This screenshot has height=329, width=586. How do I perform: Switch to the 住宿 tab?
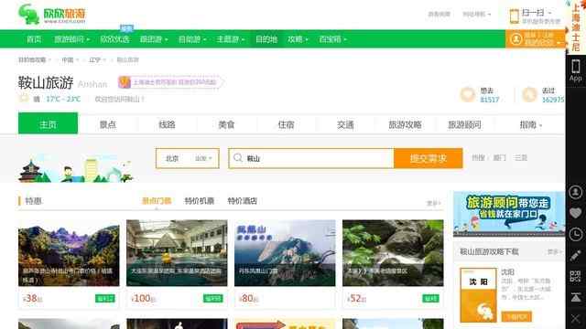coord(286,124)
